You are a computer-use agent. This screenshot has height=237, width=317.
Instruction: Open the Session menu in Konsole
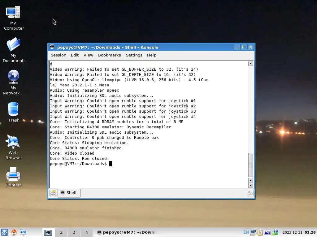59,55
